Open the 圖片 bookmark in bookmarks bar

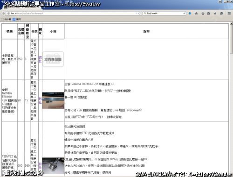pyautogui.click(x=16, y=20)
